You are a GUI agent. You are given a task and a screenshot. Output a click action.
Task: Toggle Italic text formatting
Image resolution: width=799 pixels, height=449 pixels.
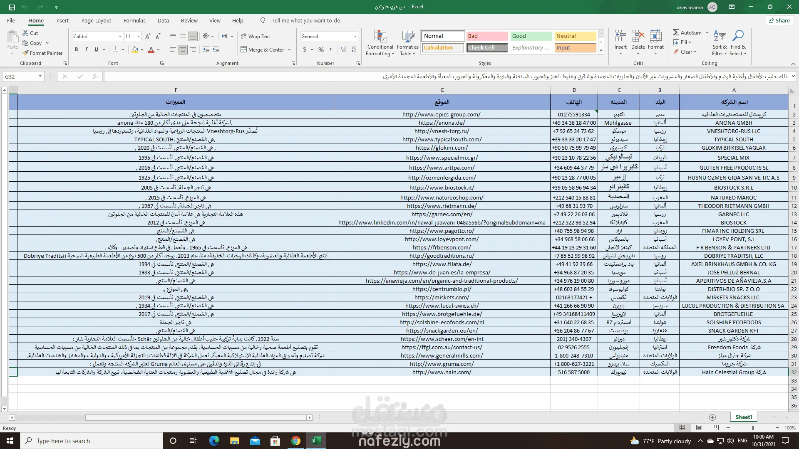pyautogui.click(x=86, y=49)
